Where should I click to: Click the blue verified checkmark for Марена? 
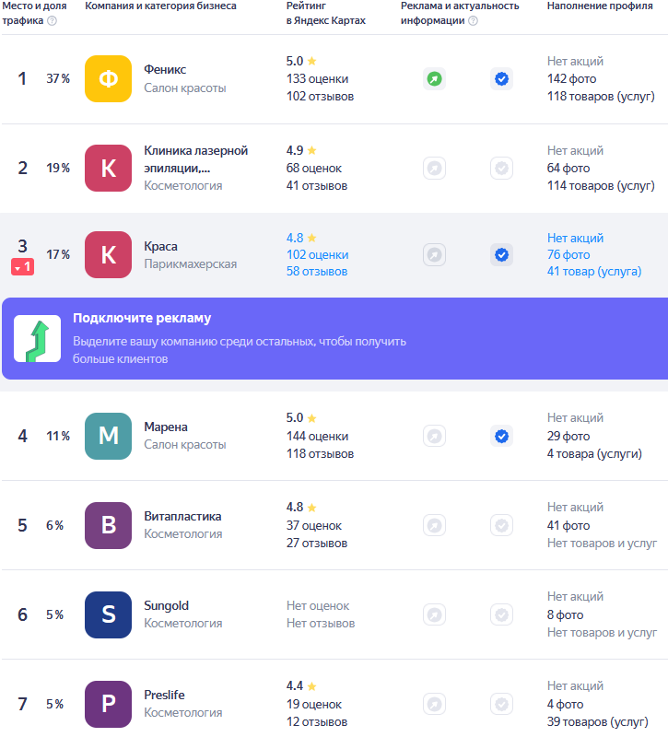[501, 436]
